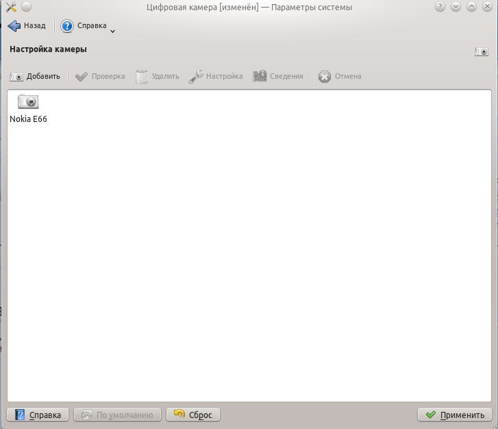Minimize window with down-arrow title button
Screen dimensions: 498x429
(x=456, y=7)
